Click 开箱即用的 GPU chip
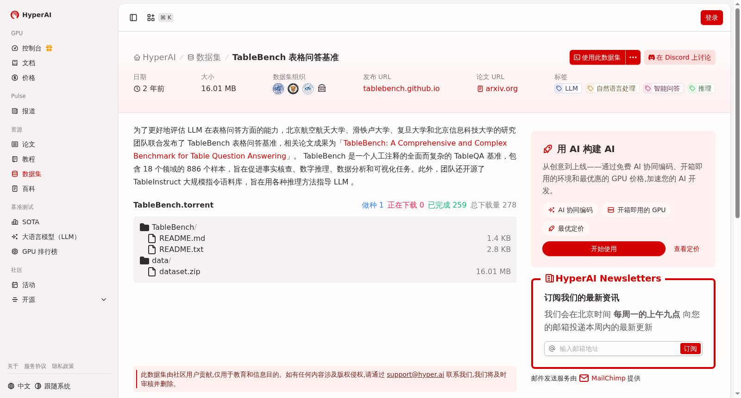Viewport: 741px width, 398px height. (636, 210)
